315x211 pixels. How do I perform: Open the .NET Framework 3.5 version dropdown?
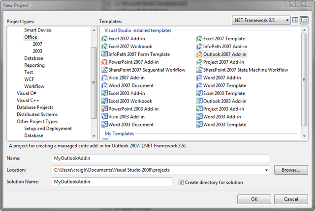click(261, 20)
